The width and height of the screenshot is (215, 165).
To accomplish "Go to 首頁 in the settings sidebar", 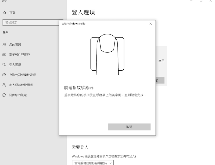I will pos(12,13).
